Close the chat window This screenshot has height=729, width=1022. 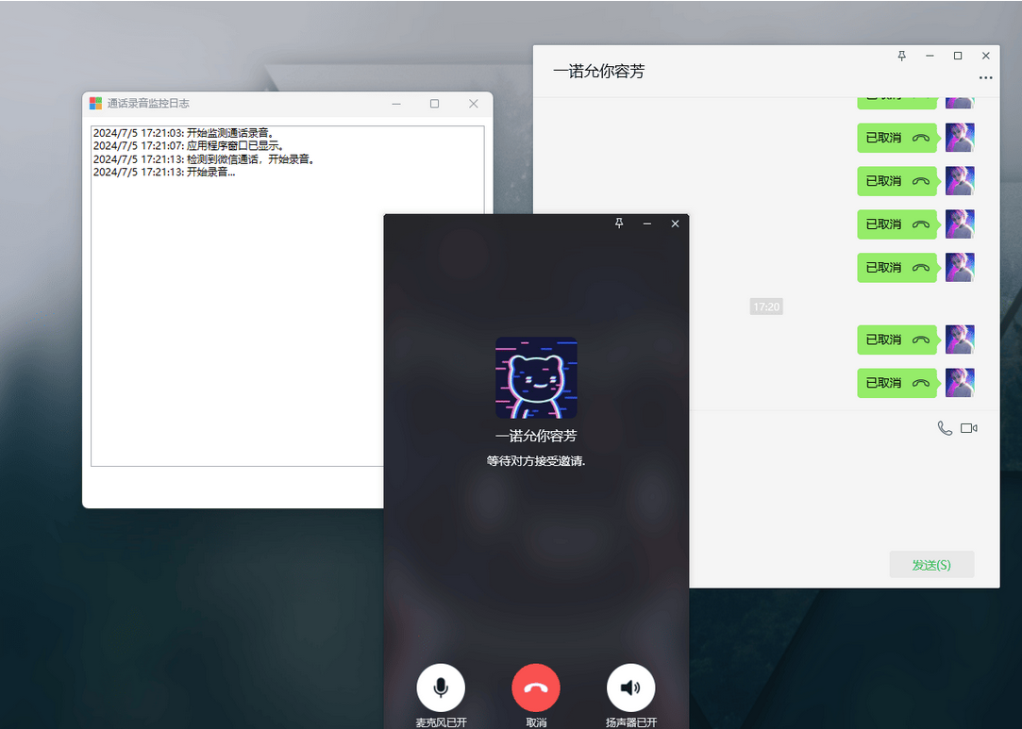point(985,56)
